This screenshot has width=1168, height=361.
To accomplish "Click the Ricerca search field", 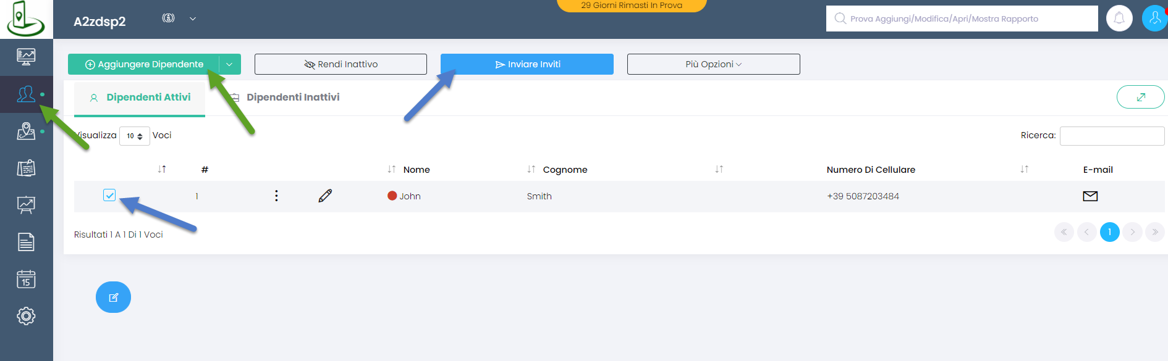I will (x=1111, y=136).
